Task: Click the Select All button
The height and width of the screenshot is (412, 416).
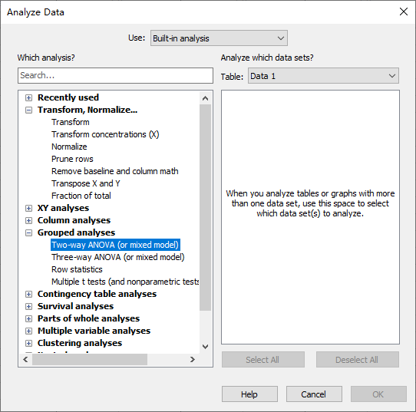Action: [263, 360]
